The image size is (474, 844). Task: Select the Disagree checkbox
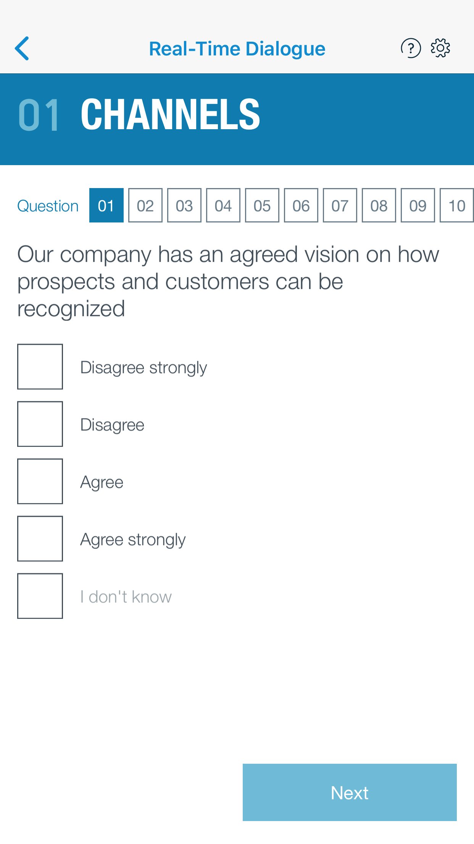click(x=40, y=424)
